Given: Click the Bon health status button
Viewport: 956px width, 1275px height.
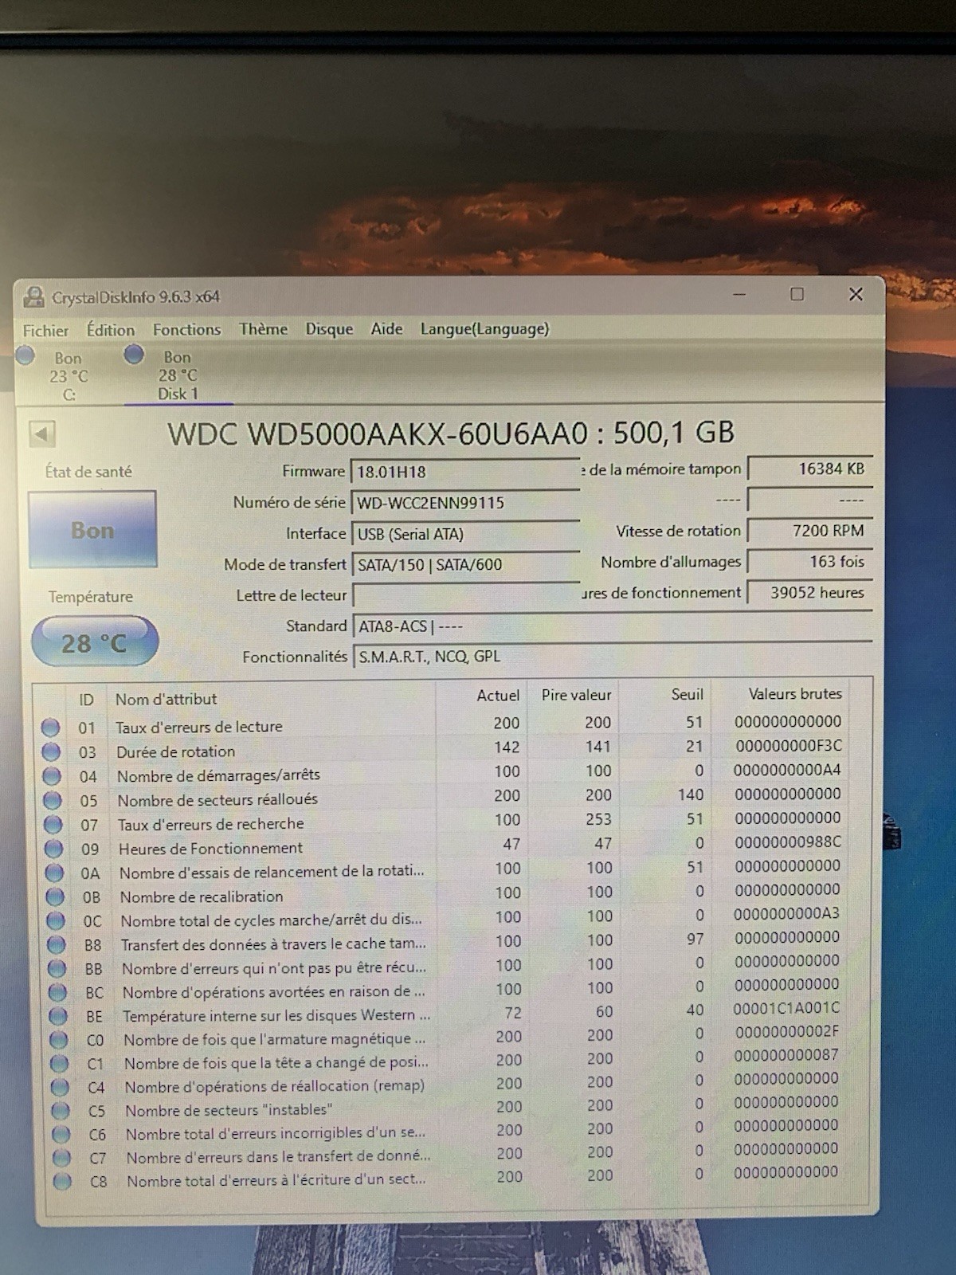Looking at the screenshot, I should pyautogui.click(x=92, y=530).
